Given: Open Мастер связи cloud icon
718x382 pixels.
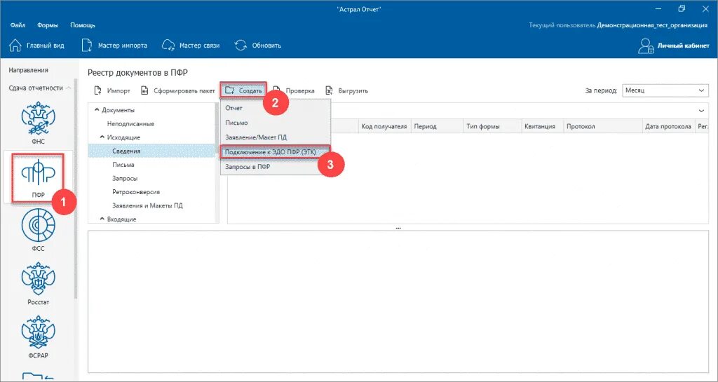Looking at the screenshot, I should click(168, 46).
